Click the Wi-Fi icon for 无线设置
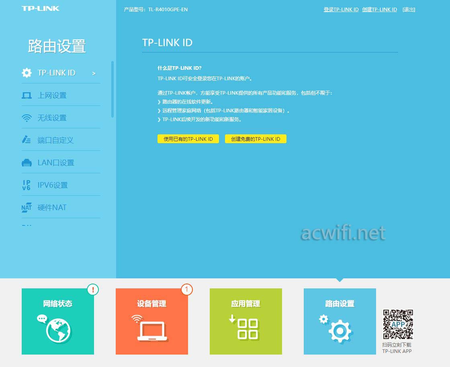Screen dimensions: 450x367 (27, 118)
